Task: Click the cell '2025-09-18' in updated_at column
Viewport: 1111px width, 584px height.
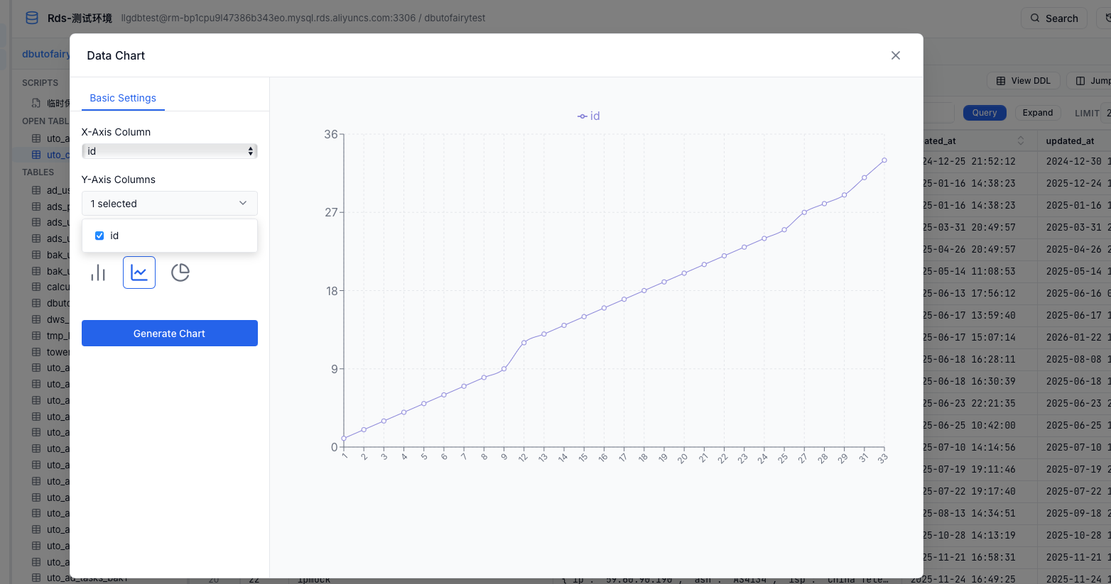Action: pyautogui.click(x=1073, y=513)
